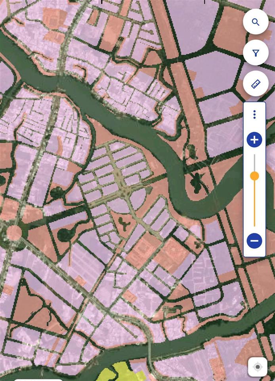Viewport: 275px width, 381px height.
Task: Zoom in with the plus button
Action: (254, 140)
